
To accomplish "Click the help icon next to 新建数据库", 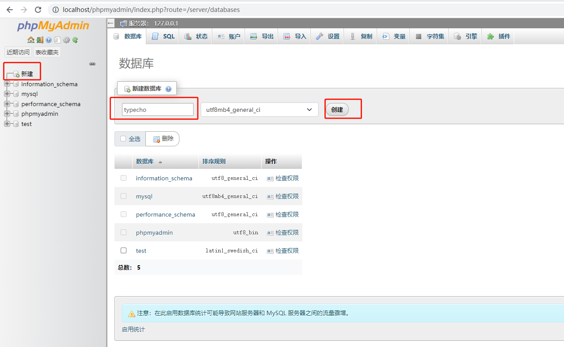I will [x=168, y=88].
